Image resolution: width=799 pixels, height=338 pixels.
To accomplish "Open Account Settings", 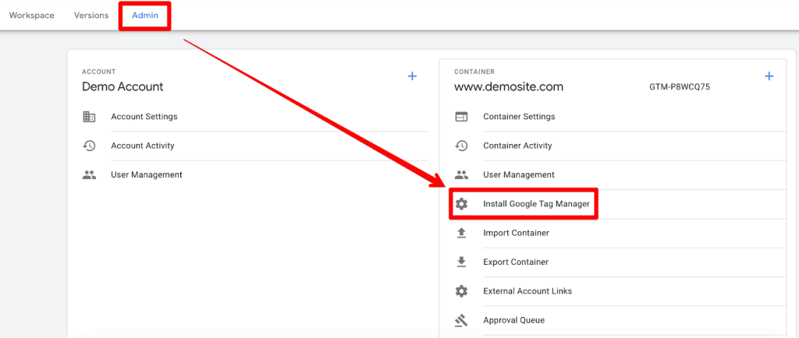I will (144, 116).
